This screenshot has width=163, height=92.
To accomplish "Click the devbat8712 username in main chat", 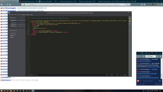I will click(x=6, y=77).
